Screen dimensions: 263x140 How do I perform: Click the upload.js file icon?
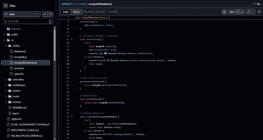pos(11,74)
